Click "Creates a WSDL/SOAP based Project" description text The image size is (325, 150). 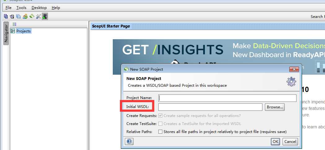[178, 85]
